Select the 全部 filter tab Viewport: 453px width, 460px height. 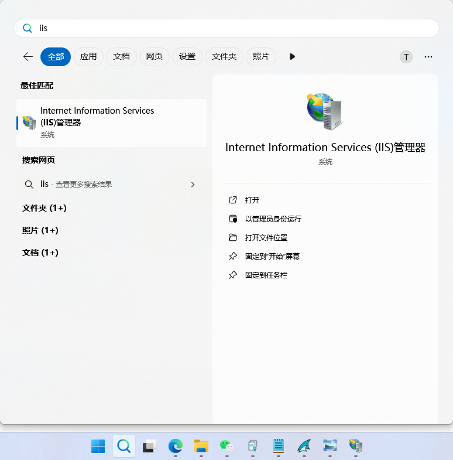(x=56, y=57)
